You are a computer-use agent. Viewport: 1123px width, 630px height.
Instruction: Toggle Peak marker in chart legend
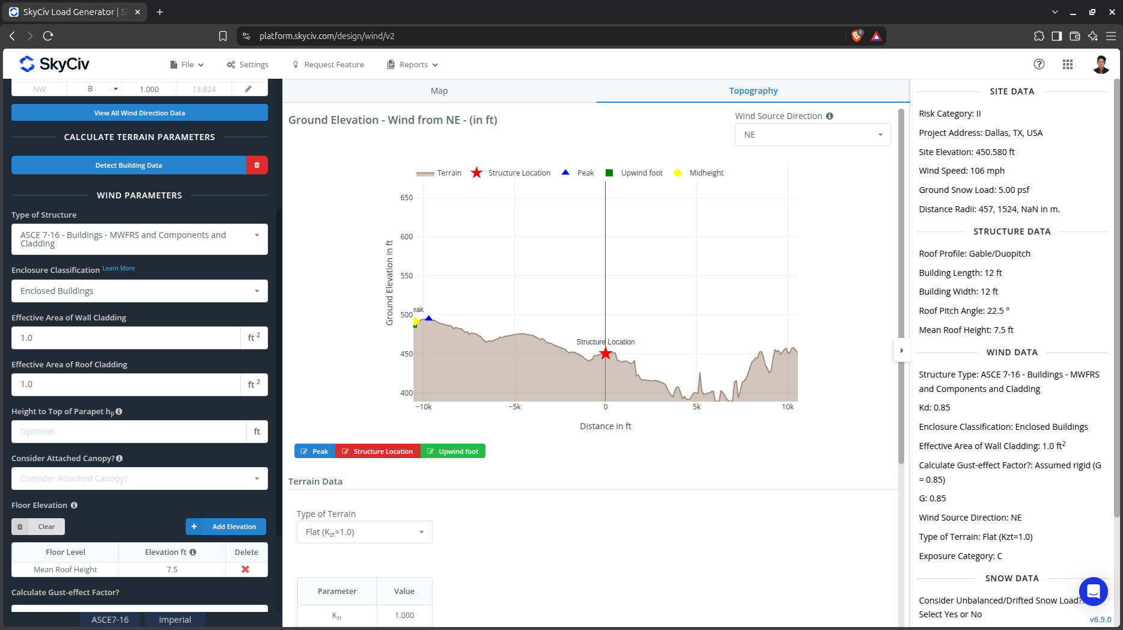coord(577,173)
